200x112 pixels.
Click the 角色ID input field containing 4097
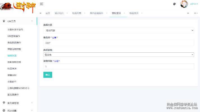[x=119, y=43]
